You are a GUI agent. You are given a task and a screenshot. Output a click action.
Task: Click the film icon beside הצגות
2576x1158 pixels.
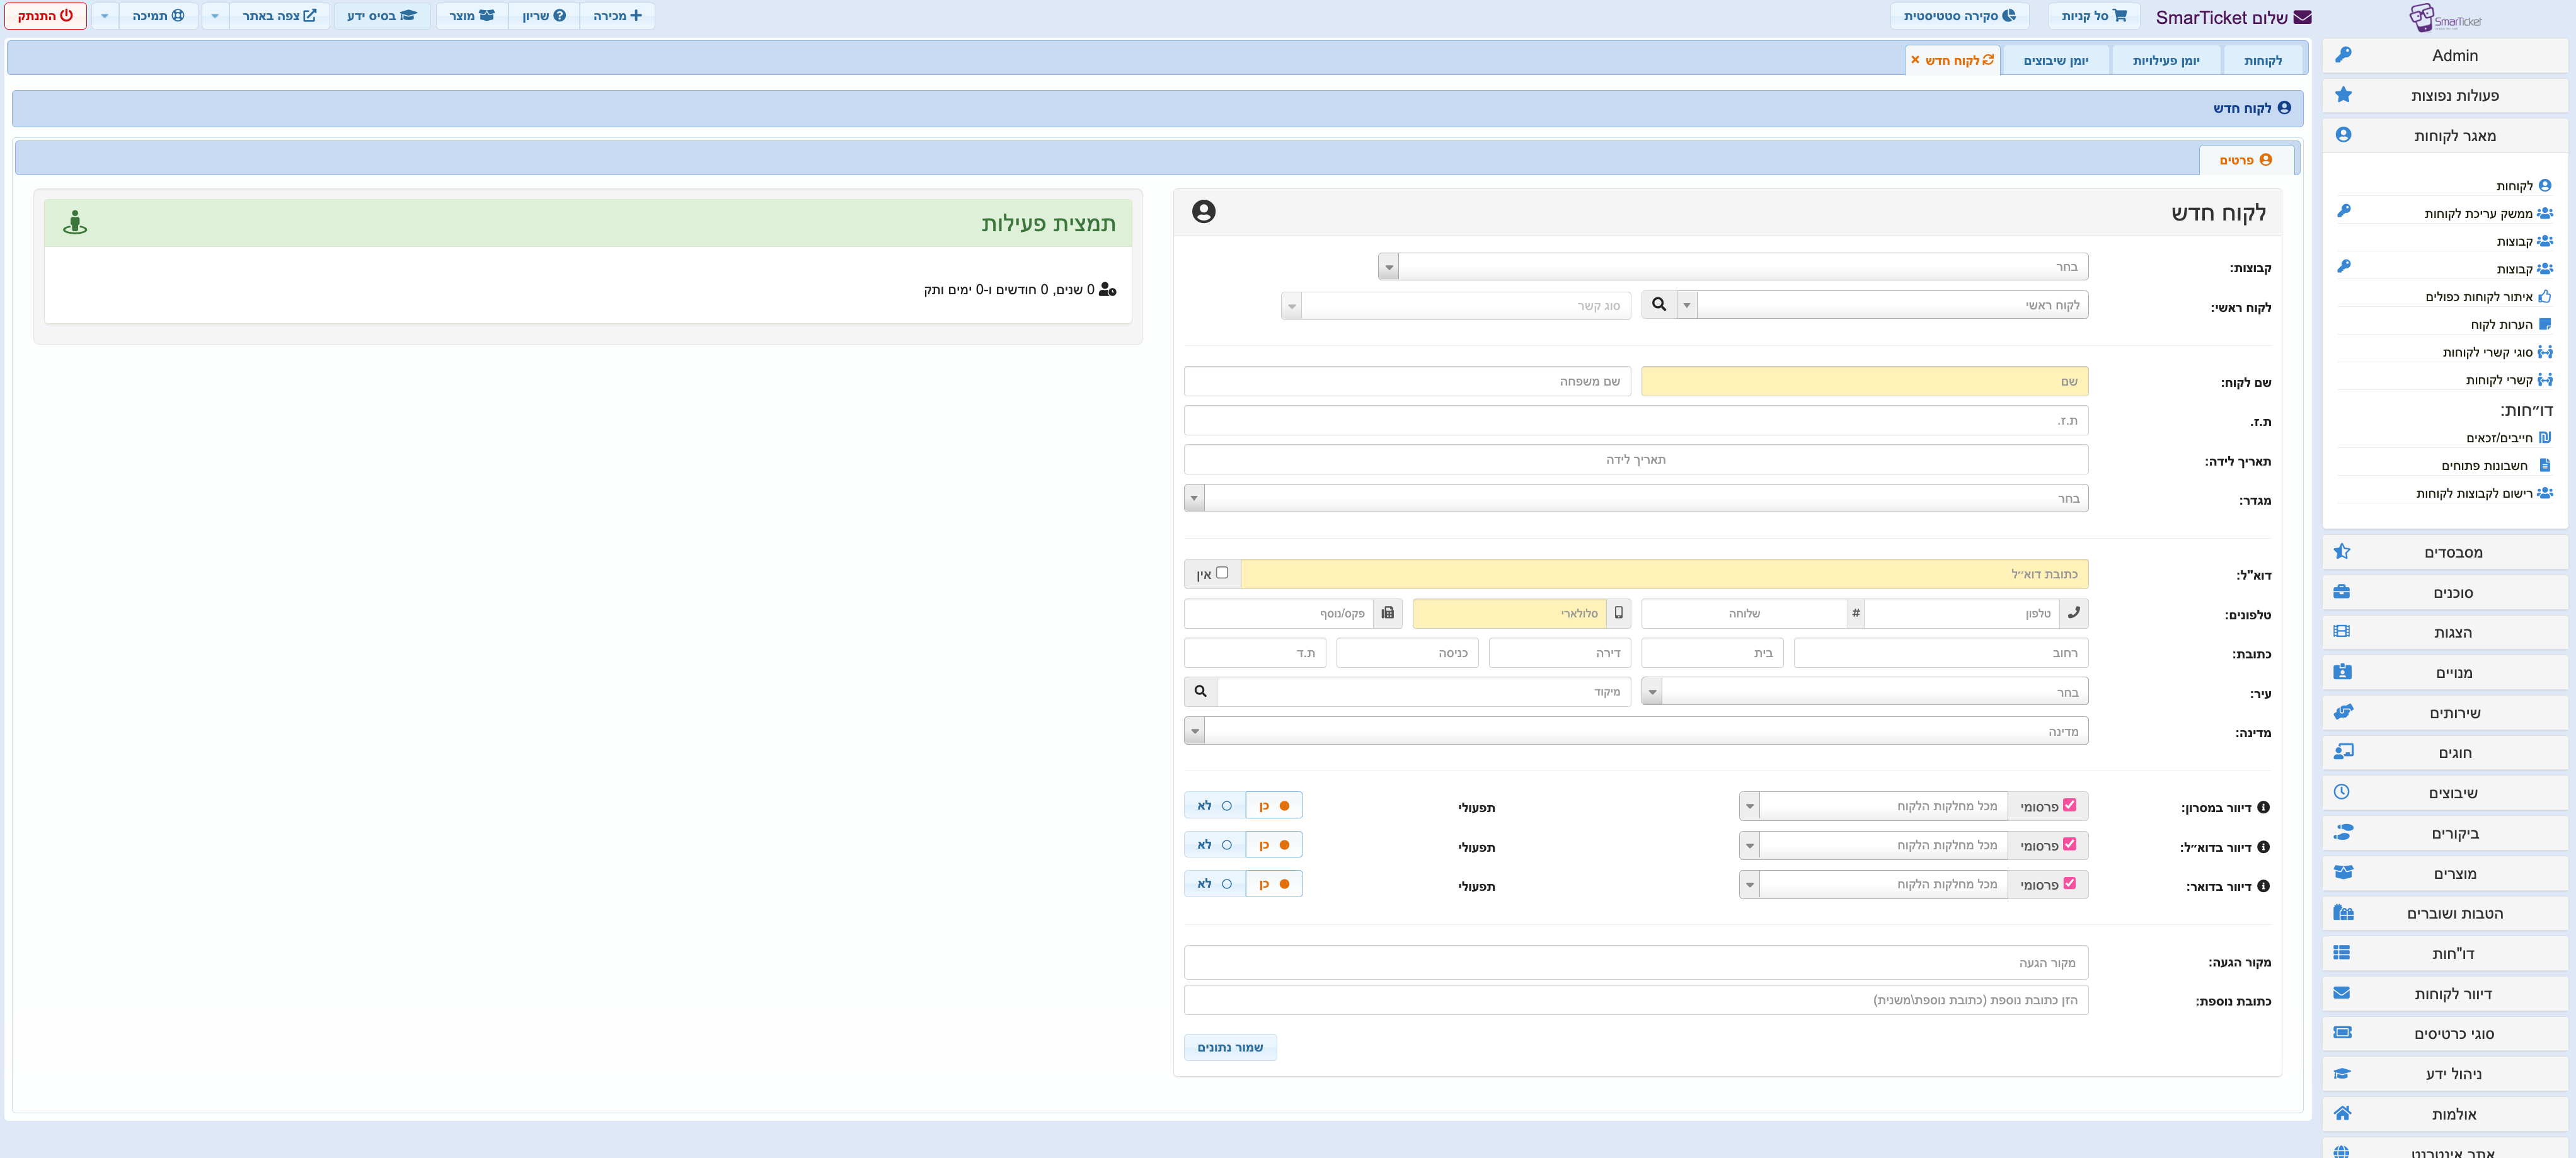2341,632
